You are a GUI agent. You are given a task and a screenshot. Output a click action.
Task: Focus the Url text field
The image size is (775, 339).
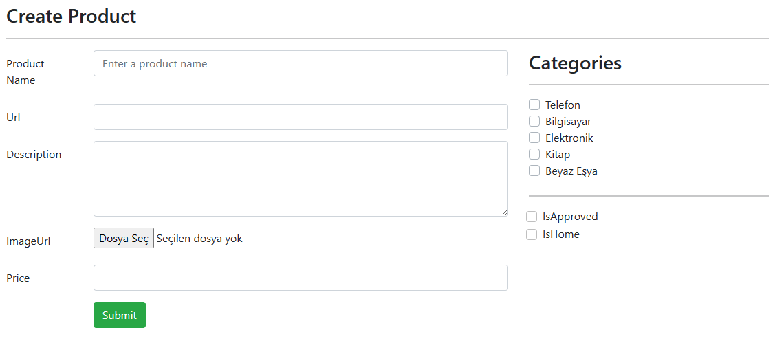[x=301, y=117]
